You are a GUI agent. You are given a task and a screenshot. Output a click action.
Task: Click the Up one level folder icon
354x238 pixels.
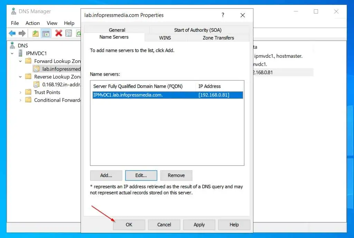[x=35, y=34]
